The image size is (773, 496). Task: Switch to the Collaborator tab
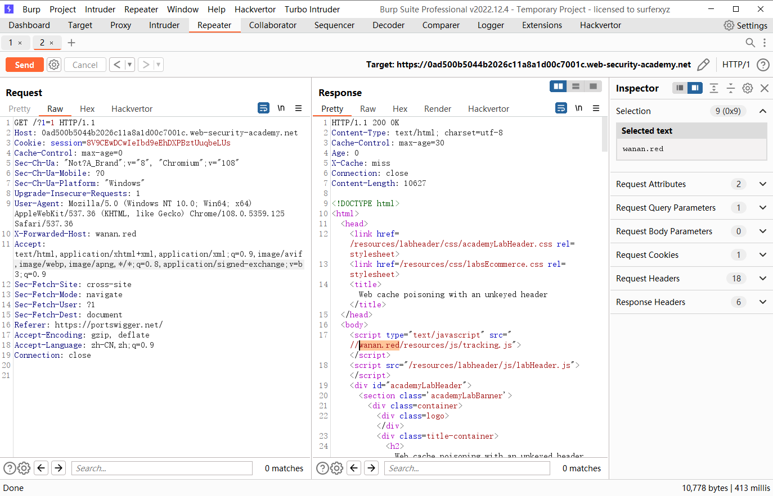click(273, 25)
